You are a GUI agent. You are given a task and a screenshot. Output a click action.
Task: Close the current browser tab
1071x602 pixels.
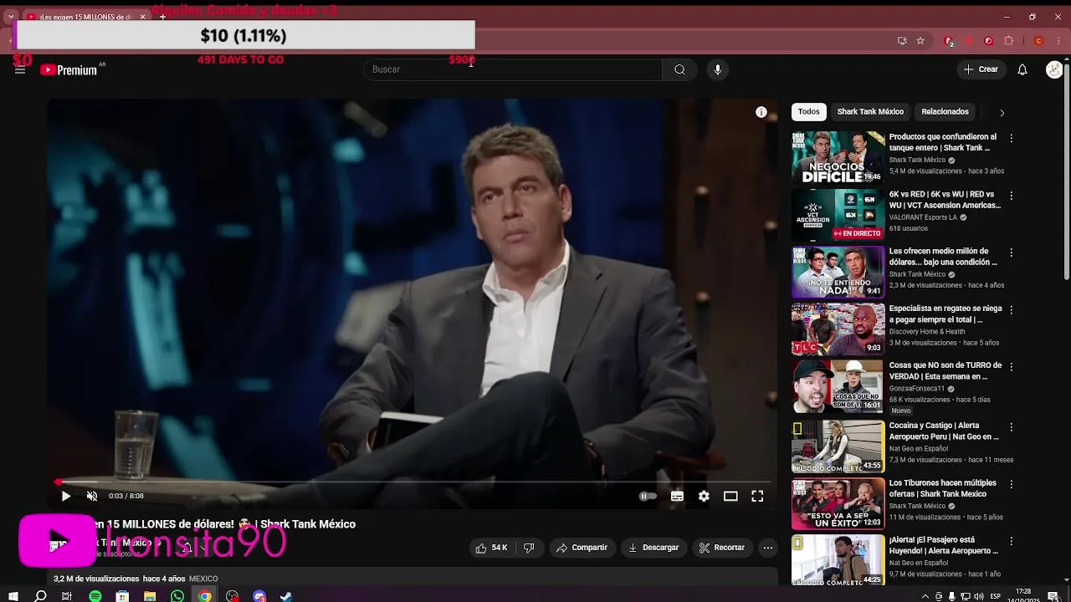point(142,17)
